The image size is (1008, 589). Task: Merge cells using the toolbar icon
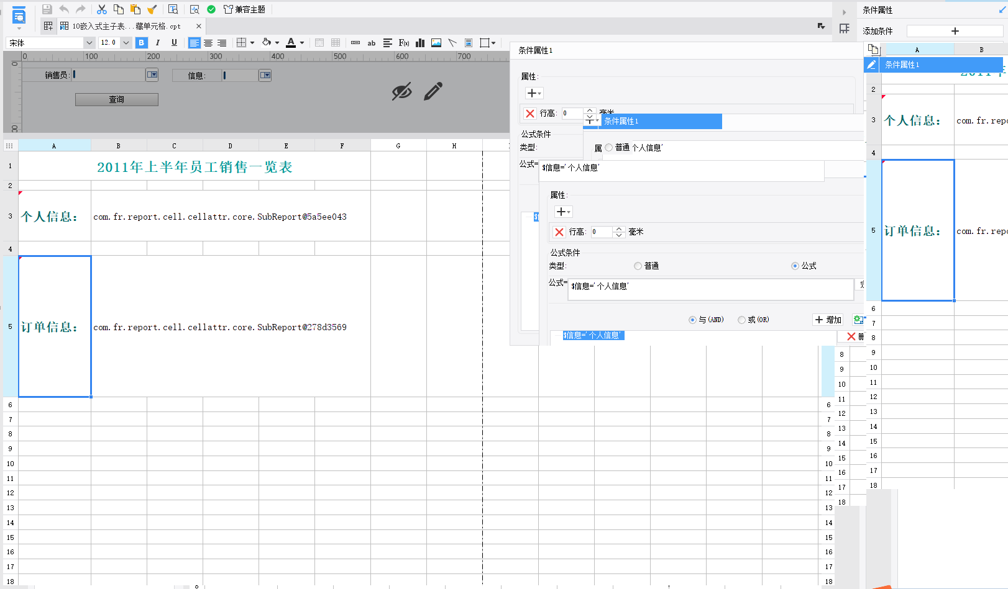319,43
